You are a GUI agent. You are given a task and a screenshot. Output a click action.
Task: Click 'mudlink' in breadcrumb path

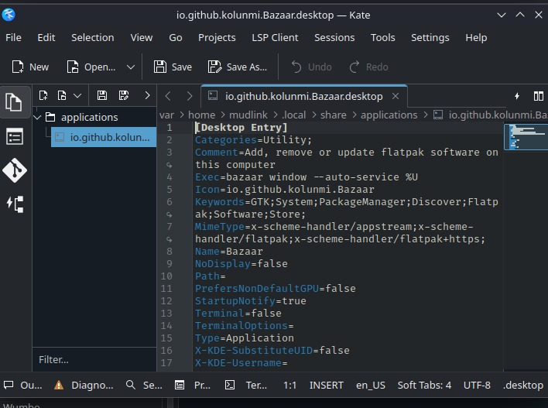(x=248, y=115)
